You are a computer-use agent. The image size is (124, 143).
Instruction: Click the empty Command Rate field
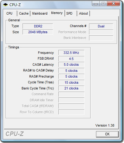(71, 94)
